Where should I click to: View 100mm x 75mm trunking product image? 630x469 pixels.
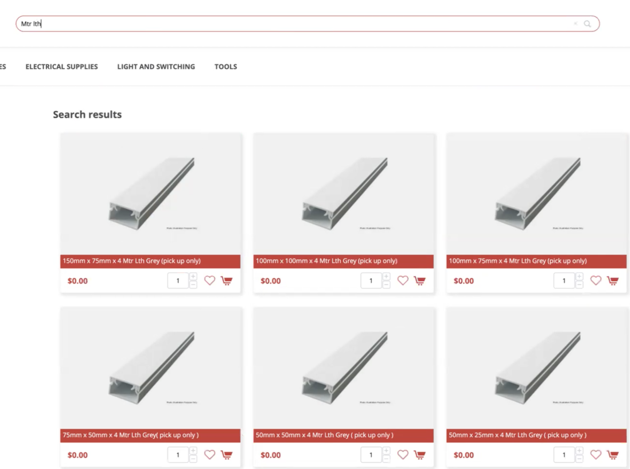click(536, 194)
